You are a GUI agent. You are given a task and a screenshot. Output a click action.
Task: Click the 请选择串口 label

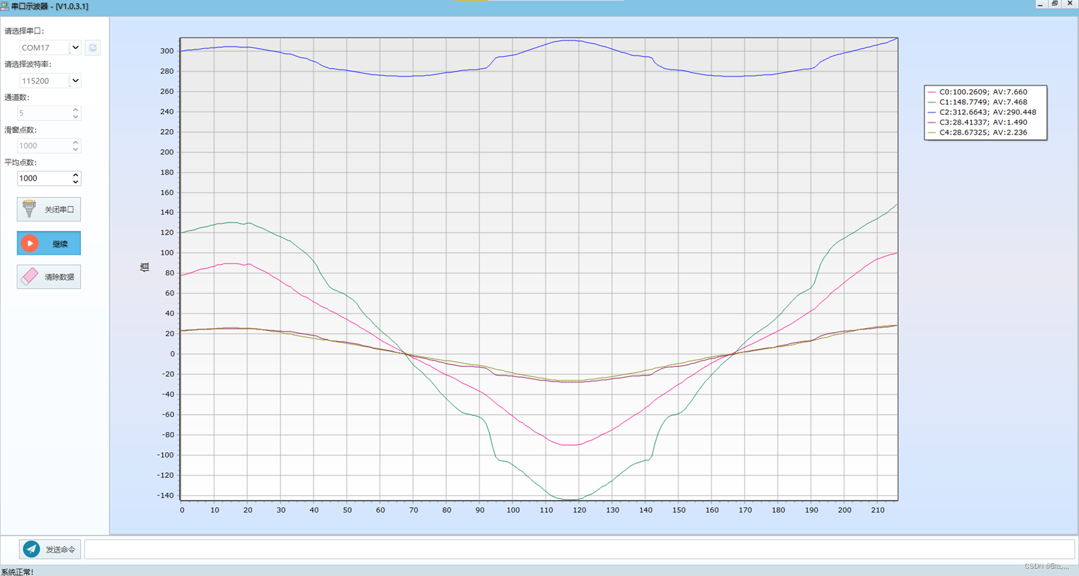click(x=24, y=31)
